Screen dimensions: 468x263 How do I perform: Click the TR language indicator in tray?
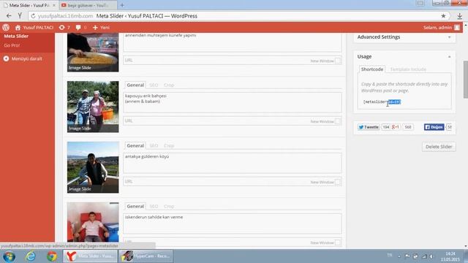pos(390,255)
